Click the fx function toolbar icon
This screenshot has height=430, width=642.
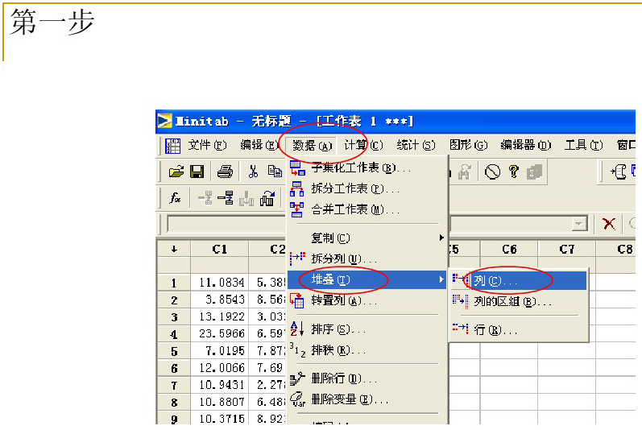pos(175,198)
